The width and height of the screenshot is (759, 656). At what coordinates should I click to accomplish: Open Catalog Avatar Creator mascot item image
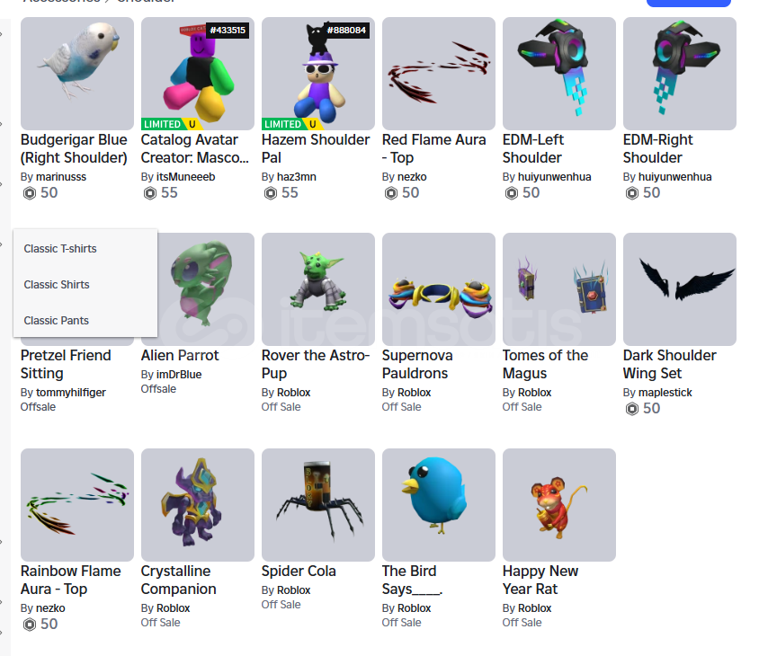pyautogui.click(x=198, y=74)
